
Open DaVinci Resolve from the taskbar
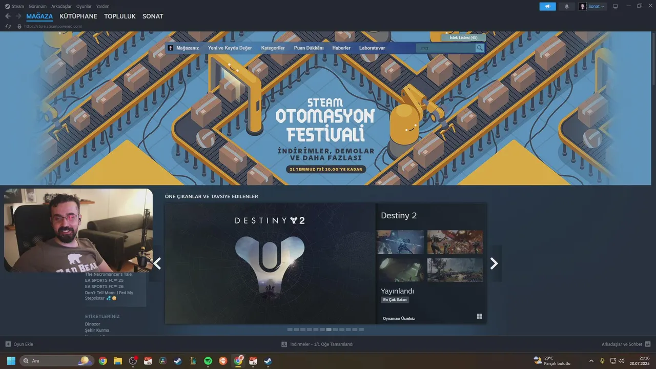163,361
